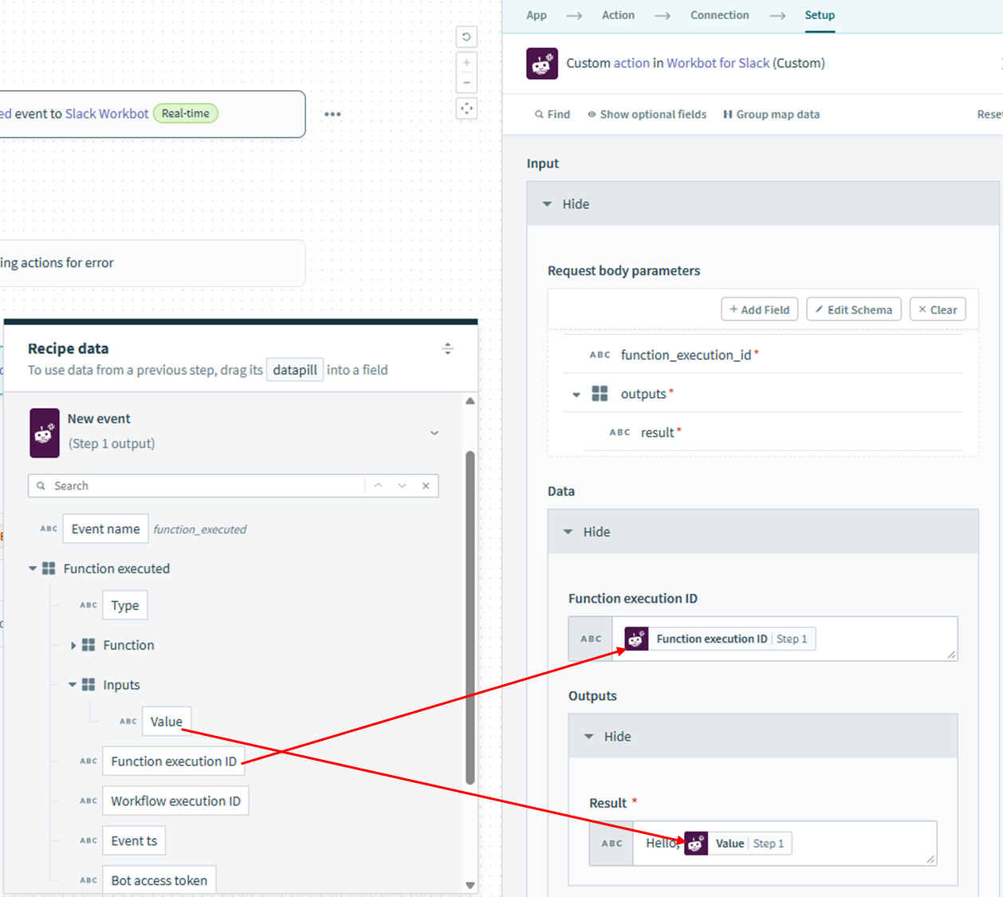
Task: Click the Add Field button
Action: [759, 309]
